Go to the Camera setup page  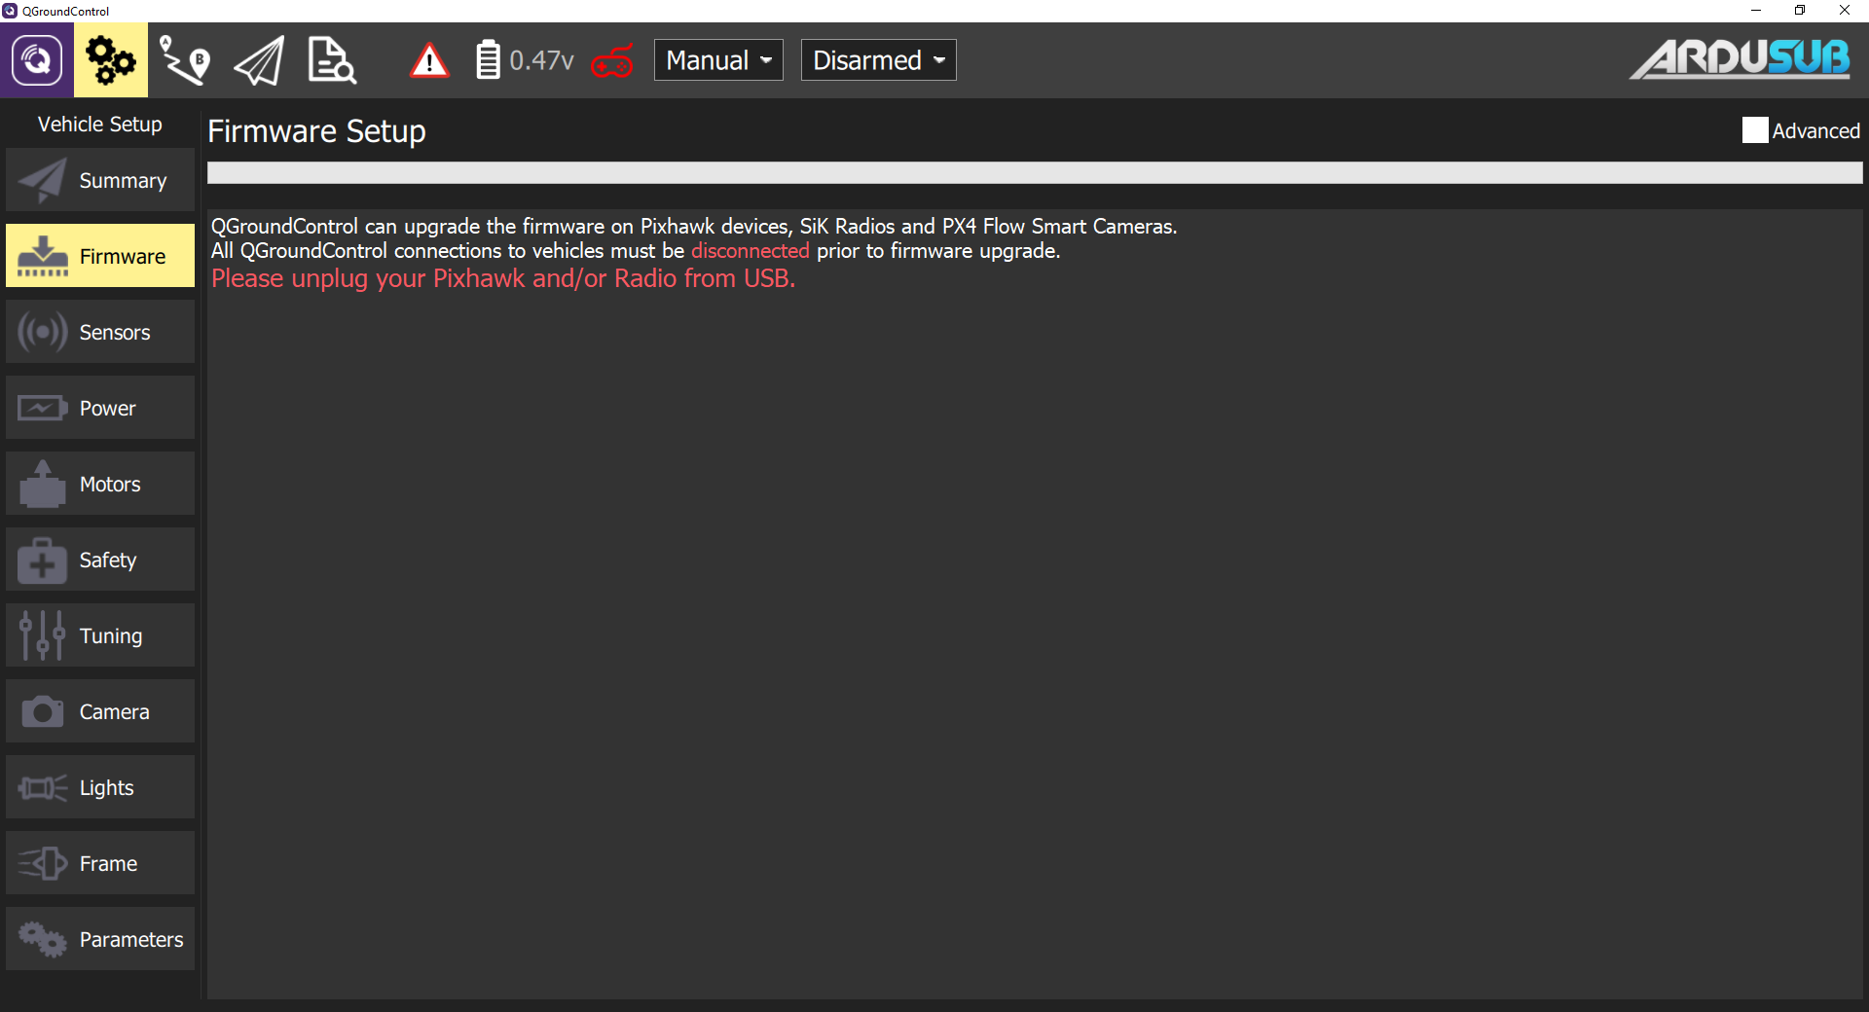(100, 711)
